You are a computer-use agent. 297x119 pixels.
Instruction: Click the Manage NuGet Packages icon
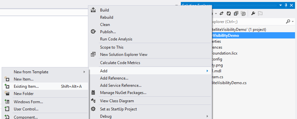tap(93, 93)
